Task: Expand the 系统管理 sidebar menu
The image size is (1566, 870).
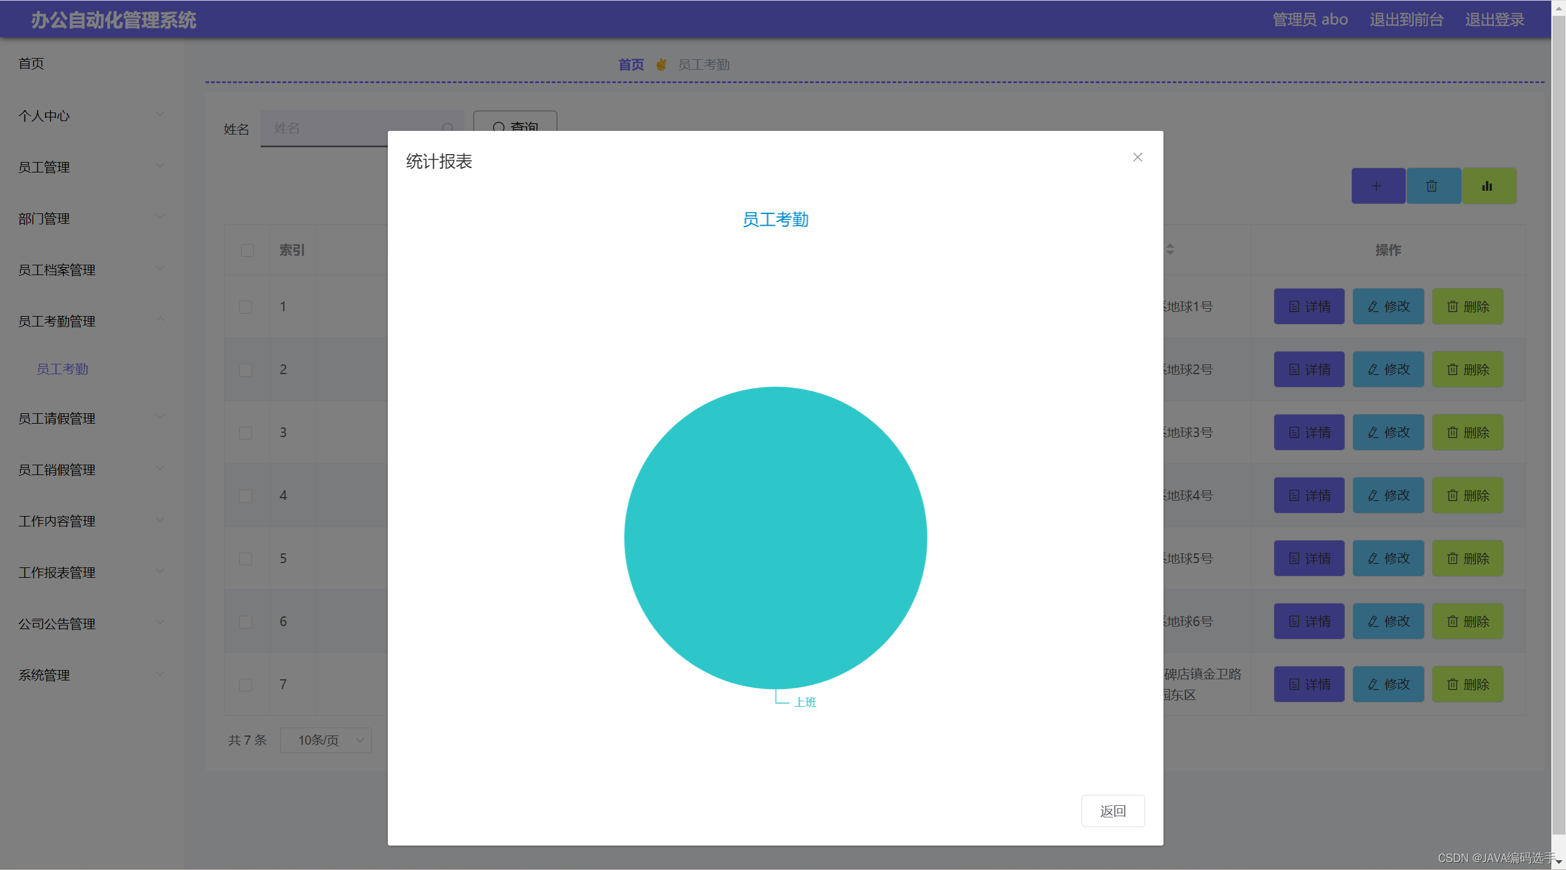Action: 92,675
